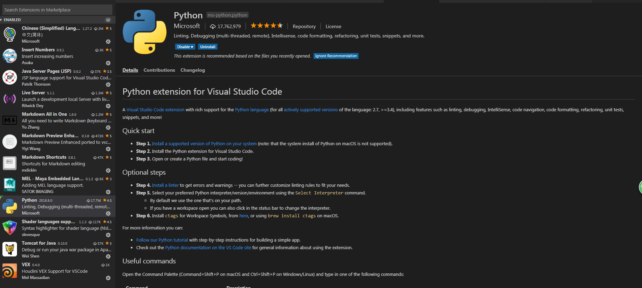Click the gear icon for Tomcat for Java
642x288 pixels.
tap(108, 256)
